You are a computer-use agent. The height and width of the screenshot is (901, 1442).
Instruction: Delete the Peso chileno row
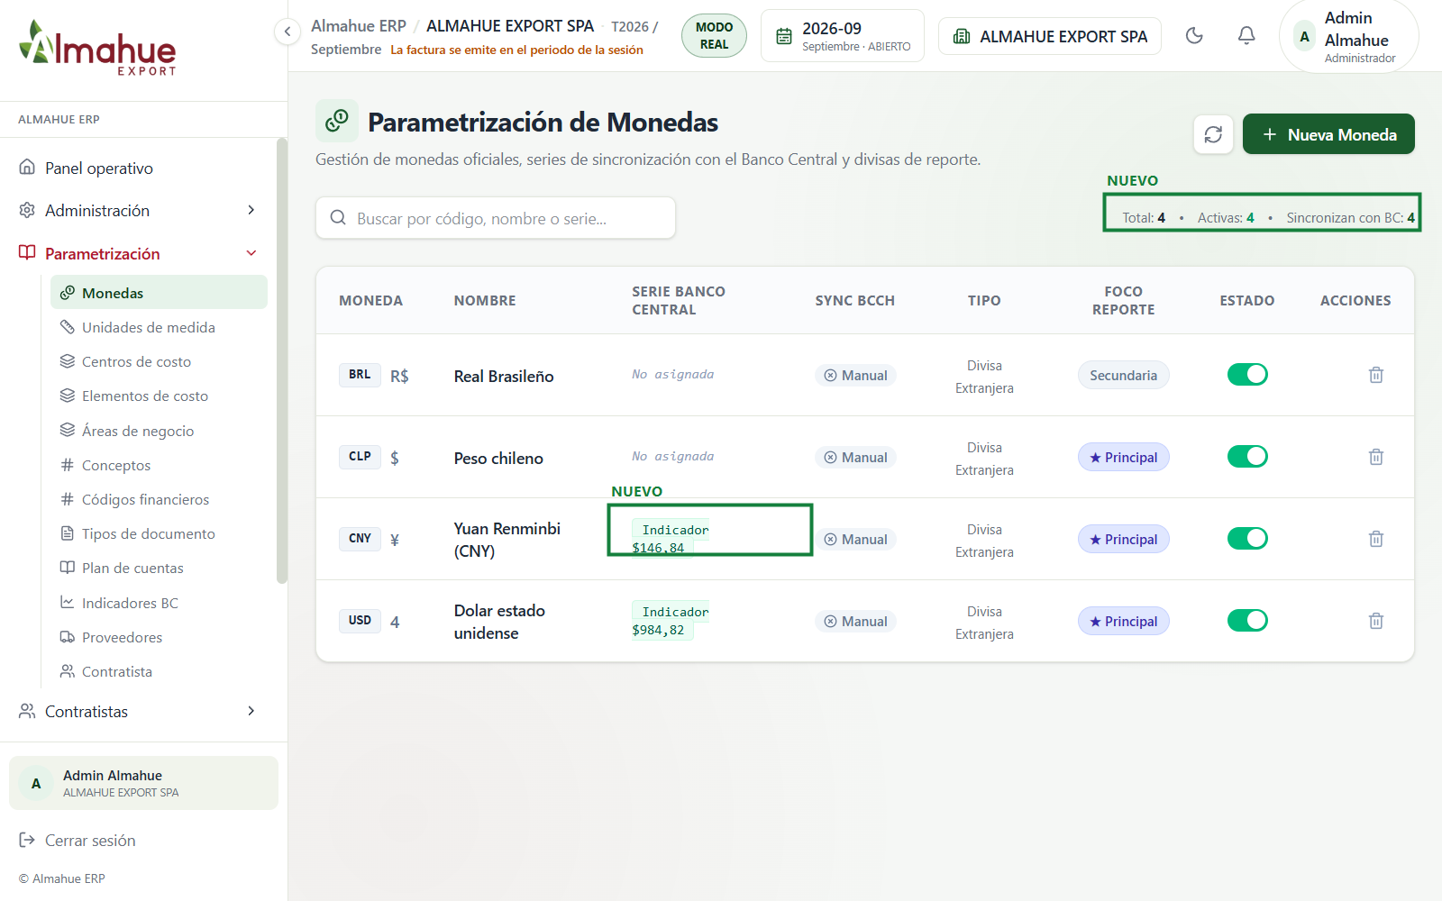(1376, 457)
